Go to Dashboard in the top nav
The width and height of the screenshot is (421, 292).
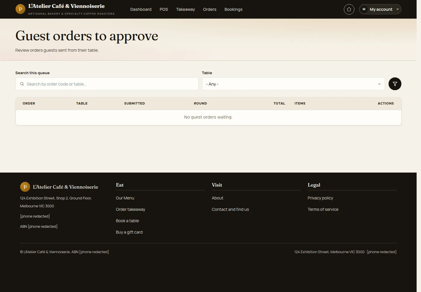click(141, 9)
